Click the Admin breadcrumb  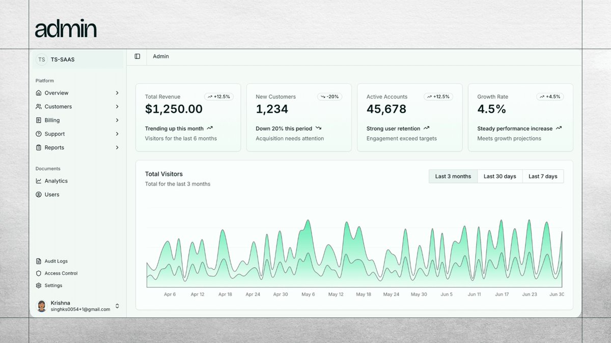click(x=161, y=56)
